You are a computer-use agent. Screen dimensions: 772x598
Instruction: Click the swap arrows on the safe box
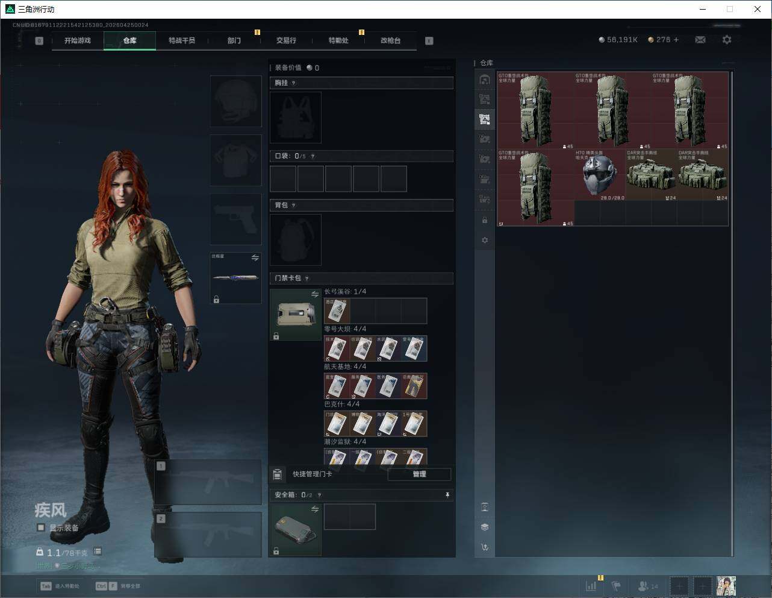click(315, 509)
